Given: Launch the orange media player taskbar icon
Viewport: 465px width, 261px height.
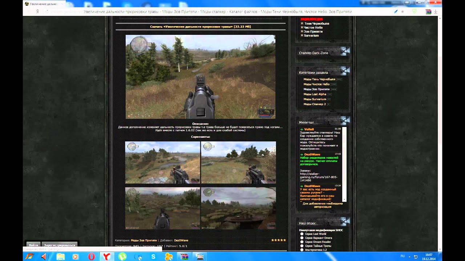Looking at the screenshot, I should (76, 257).
